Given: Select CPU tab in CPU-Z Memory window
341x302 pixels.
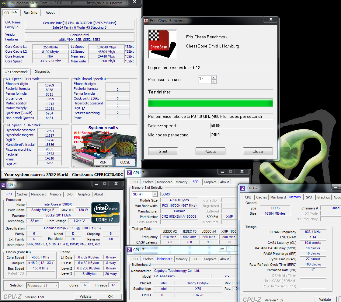Looking at the screenshot, I should click(248, 197).
